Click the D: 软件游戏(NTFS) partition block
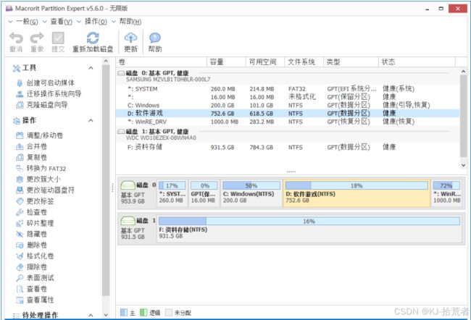471x320 pixels. (x=357, y=193)
